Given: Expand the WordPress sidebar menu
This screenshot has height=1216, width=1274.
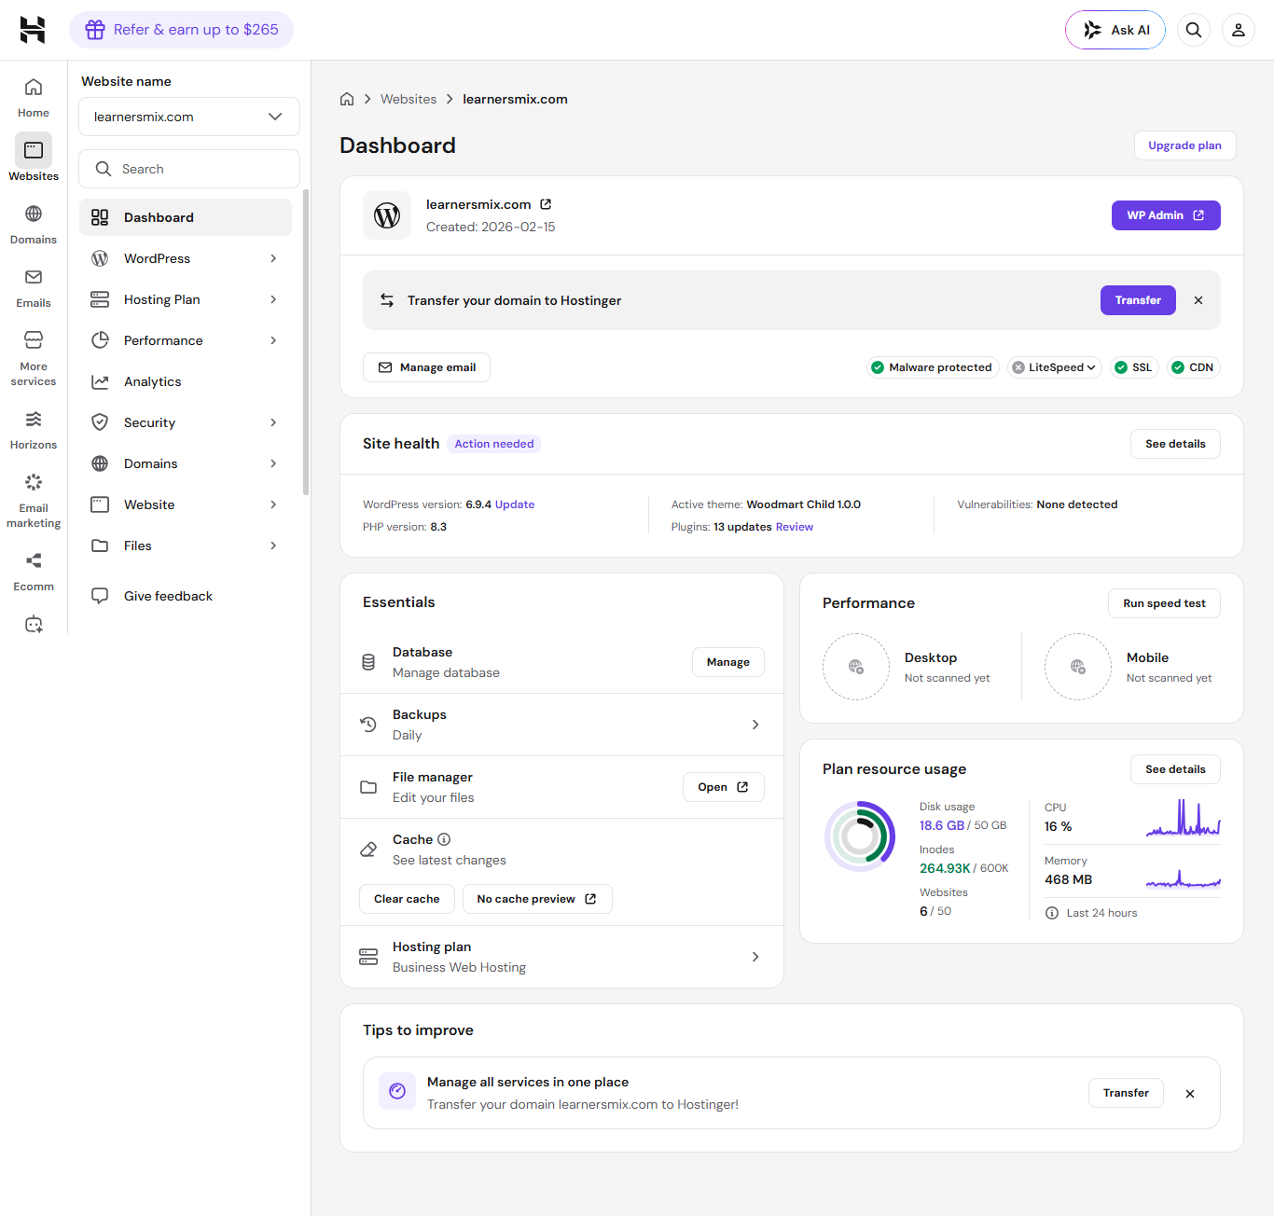Looking at the screenshot, I should pos(186,258).
